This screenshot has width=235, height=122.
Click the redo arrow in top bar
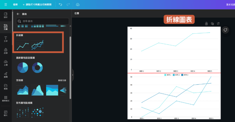click(68, 5)
